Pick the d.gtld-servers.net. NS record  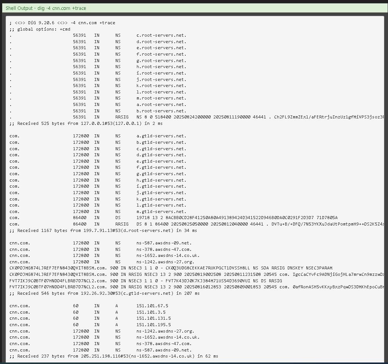[98, 155]
